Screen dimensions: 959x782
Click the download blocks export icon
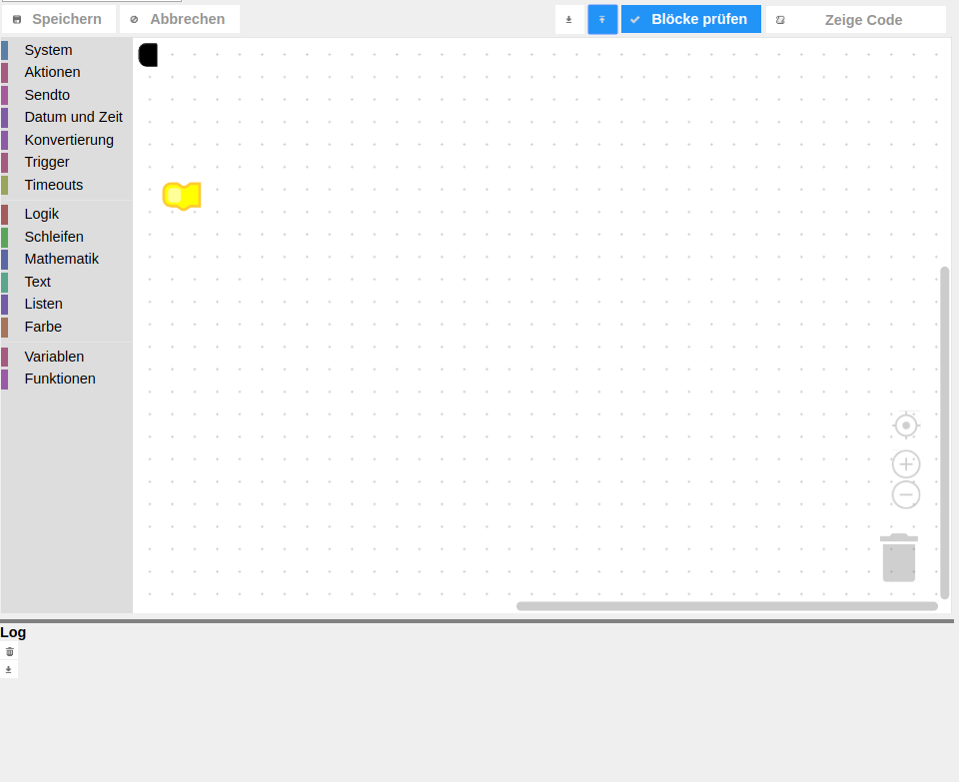(x=568, y=20)
